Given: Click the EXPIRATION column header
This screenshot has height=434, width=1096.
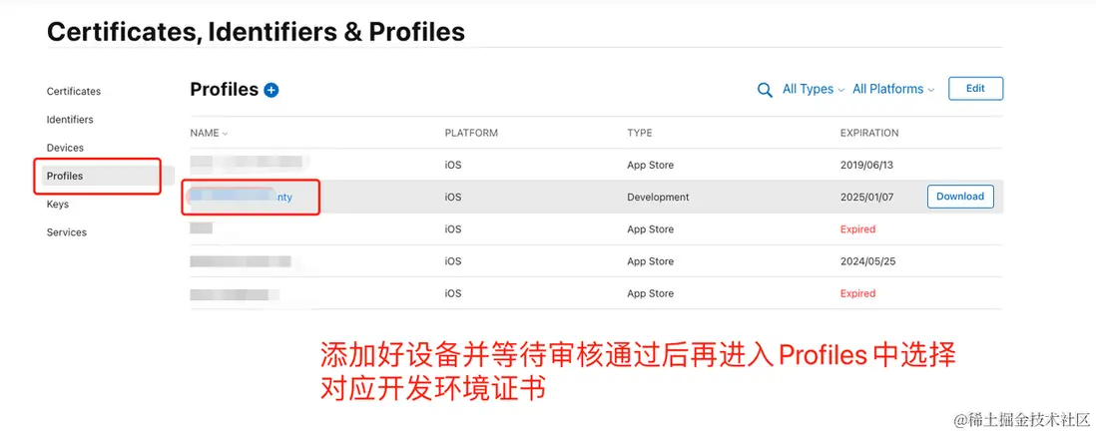Looking at the screenshot, I should coord(869,133).
